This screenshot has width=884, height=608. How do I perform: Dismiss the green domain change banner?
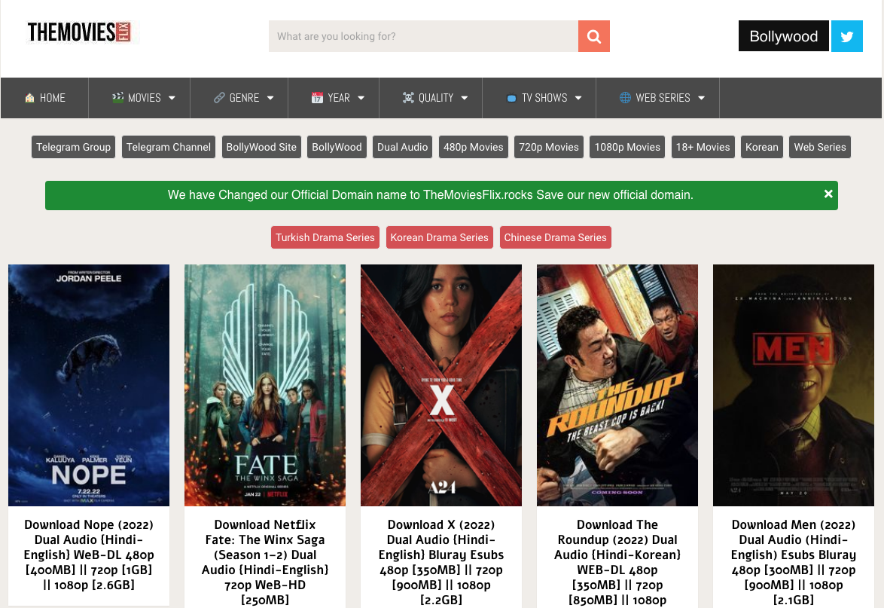(828, 194)
